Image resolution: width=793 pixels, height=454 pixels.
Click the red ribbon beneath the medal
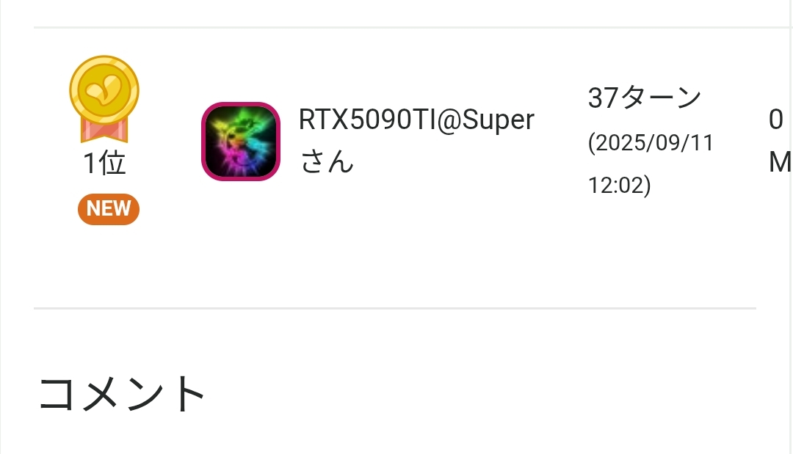(104, 131)
